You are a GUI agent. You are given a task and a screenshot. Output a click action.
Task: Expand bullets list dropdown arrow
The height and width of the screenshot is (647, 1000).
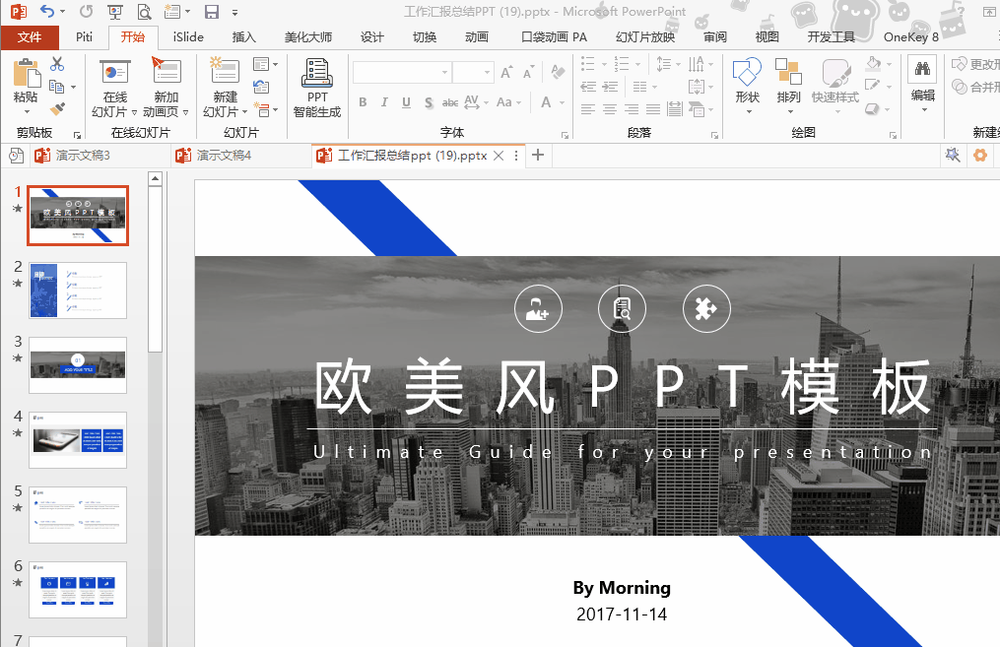pos(604,64)
